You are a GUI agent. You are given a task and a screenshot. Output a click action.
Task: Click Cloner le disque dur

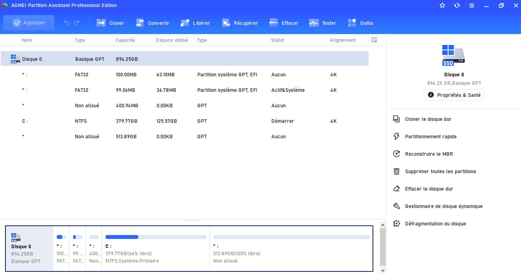point(428,119)
